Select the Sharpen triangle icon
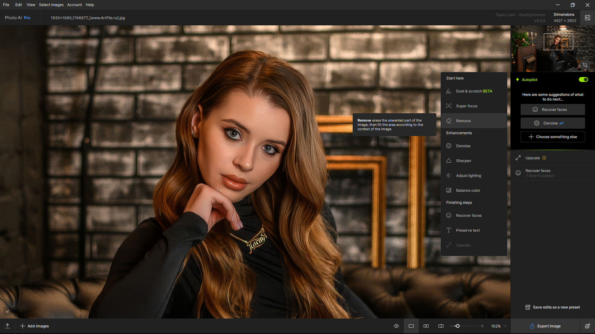The height and width of the screenshot is (334, 595). click(x=449, y=161)
